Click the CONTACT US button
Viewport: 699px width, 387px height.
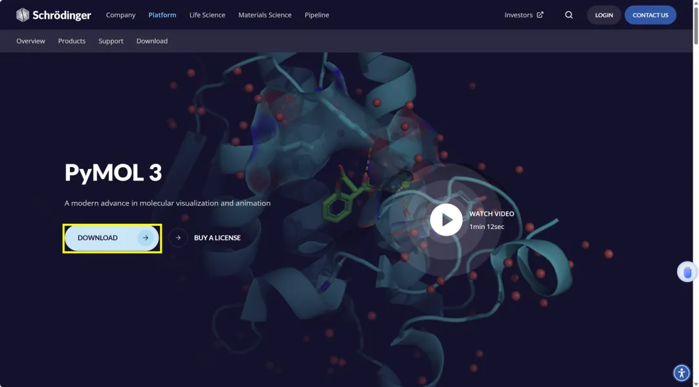click(x=650, y=15)
